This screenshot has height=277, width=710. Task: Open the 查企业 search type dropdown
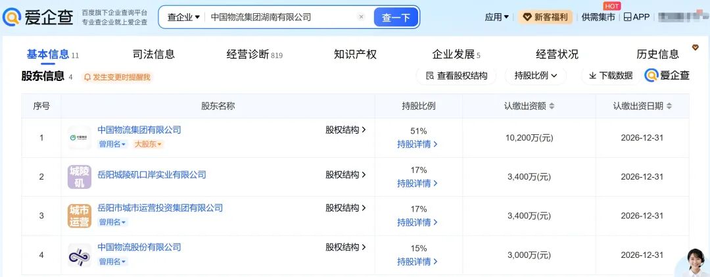tap(183, 17)
